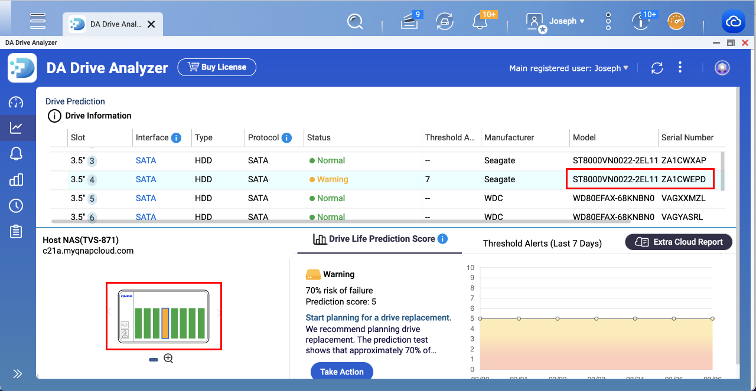Open reports via the clipboard sidebar icon

(x=17, y=231)
